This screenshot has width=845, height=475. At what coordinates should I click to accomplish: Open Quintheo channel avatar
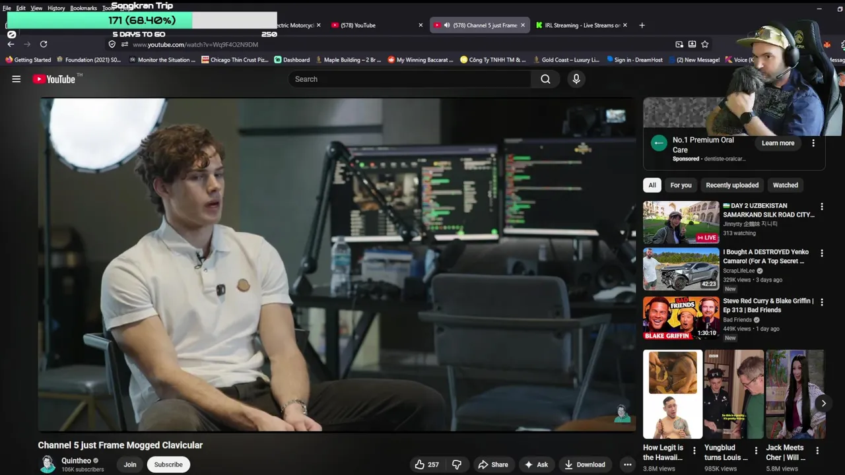[x=48, y=464]
